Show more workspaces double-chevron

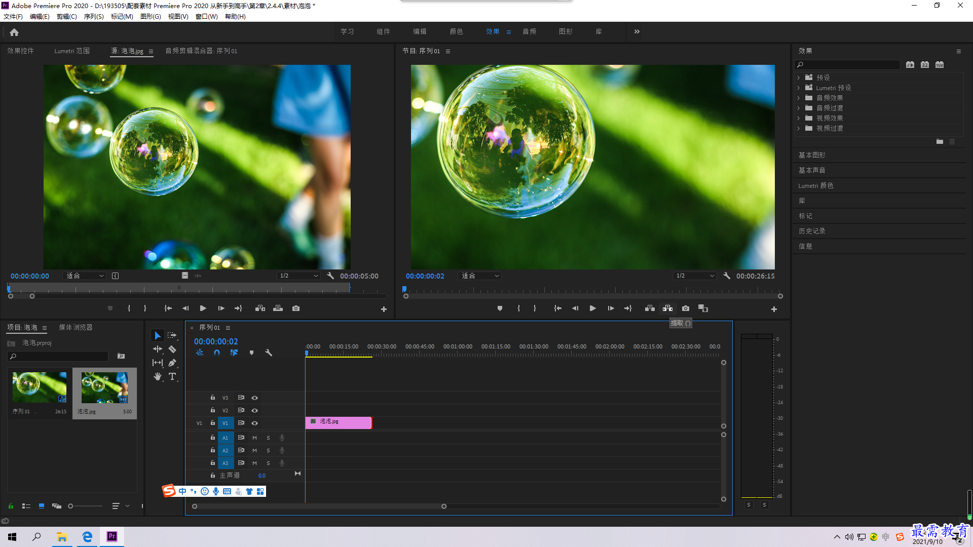[x=637, y=31]
